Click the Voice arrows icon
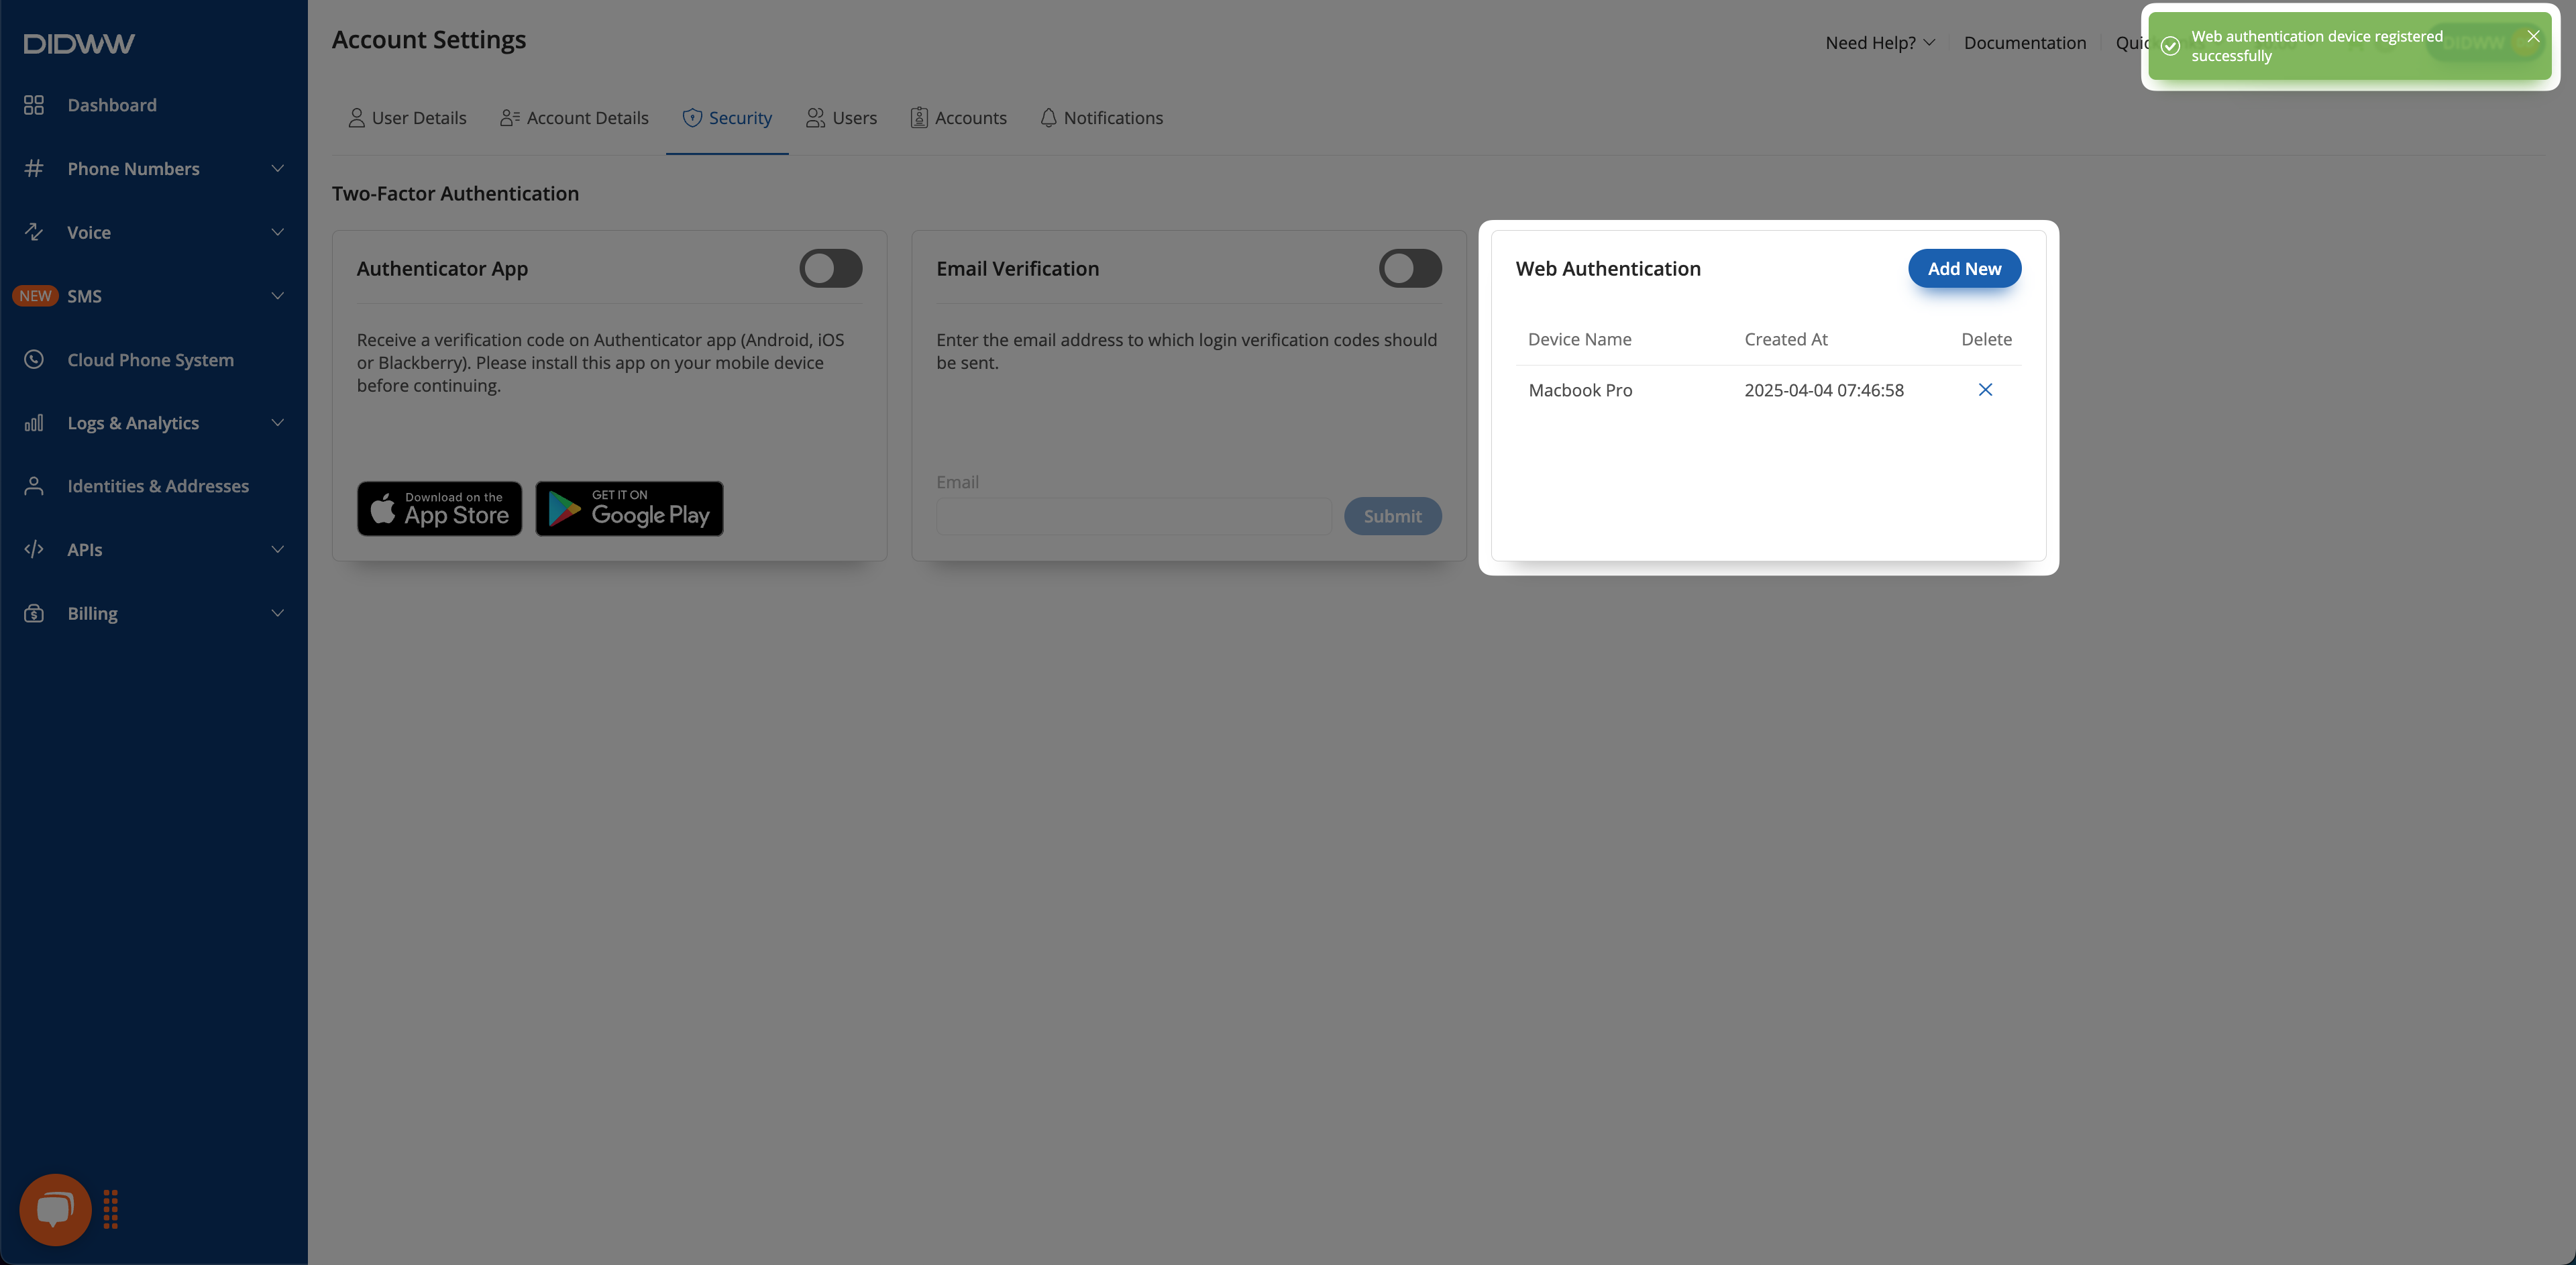This screenshot has height=1265, width=2576. point(34,232)
